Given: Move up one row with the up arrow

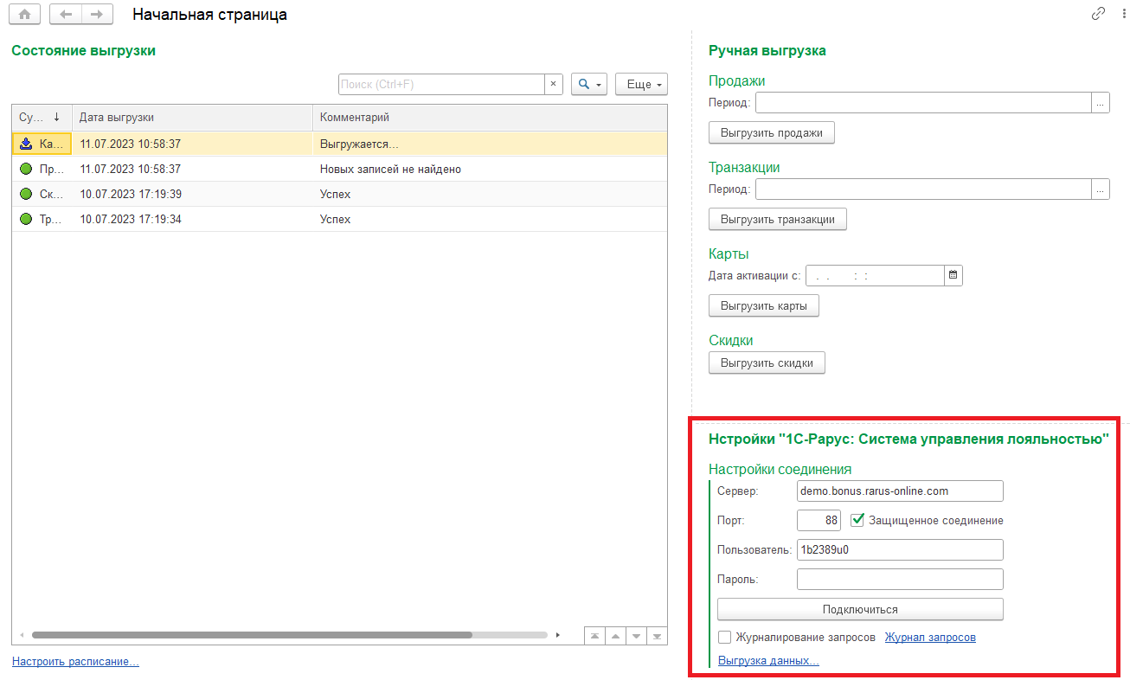Looking at the screenshot, I should coord(615,636).
